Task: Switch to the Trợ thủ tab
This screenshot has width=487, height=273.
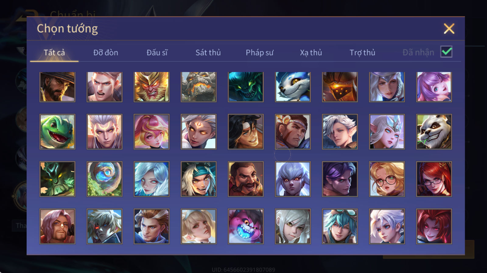Action: click(x=362, y=52)
